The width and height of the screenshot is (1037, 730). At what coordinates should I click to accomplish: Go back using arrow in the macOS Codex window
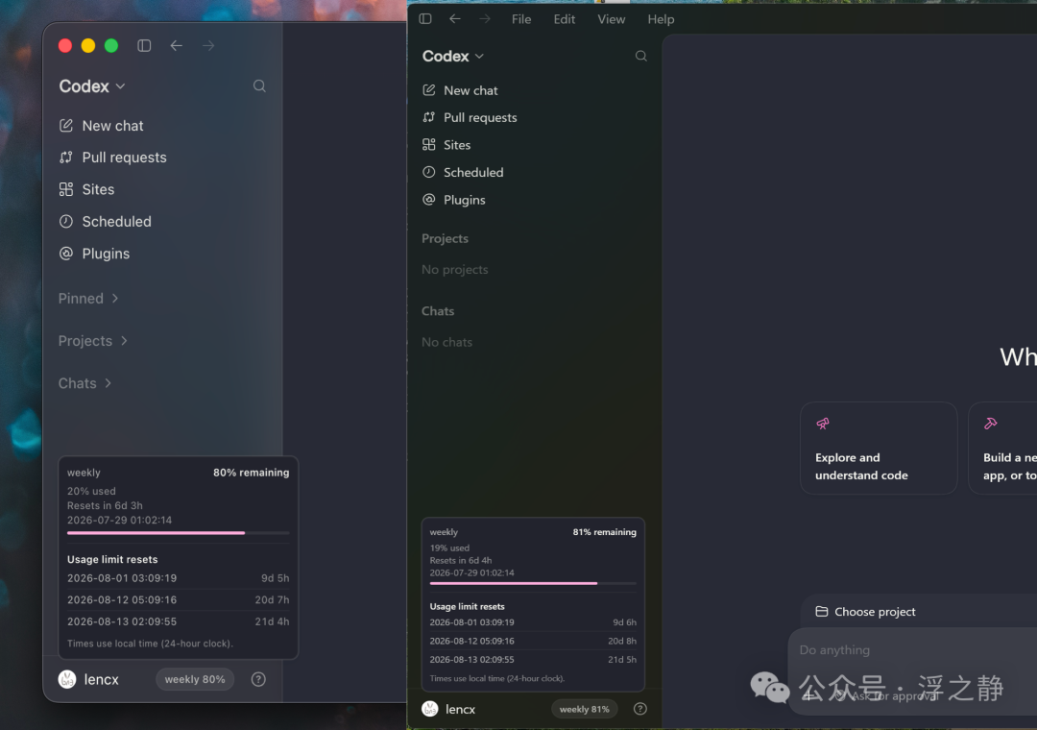pyautogui.click(x=176, y=46)
